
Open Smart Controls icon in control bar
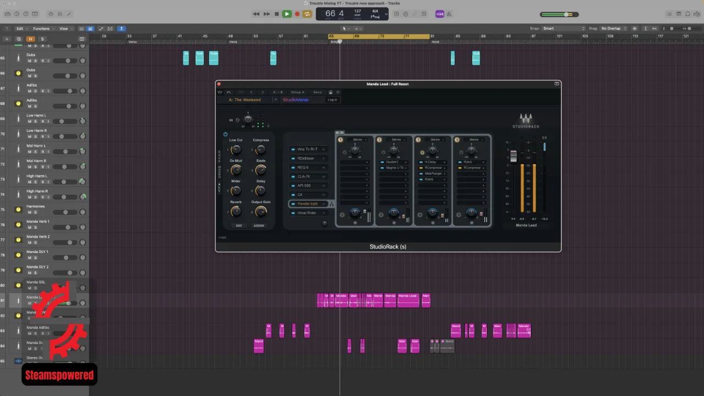coord(51,14)
